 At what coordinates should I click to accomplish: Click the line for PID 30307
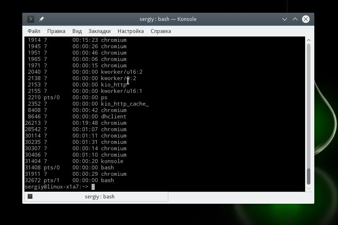(76, 148)
